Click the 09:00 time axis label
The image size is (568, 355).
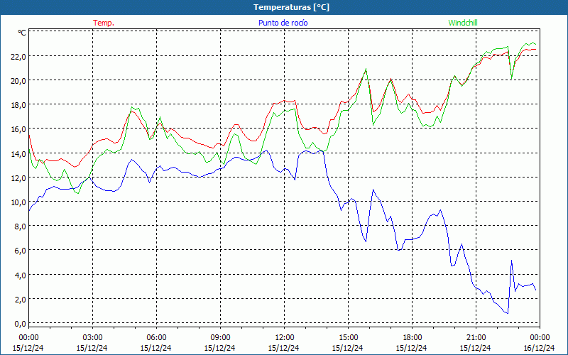pos(220,338)
